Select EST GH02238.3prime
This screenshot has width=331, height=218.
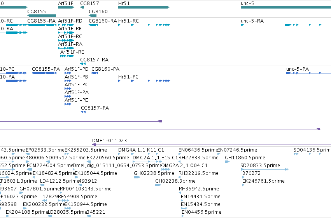click(x=175, y=181)
